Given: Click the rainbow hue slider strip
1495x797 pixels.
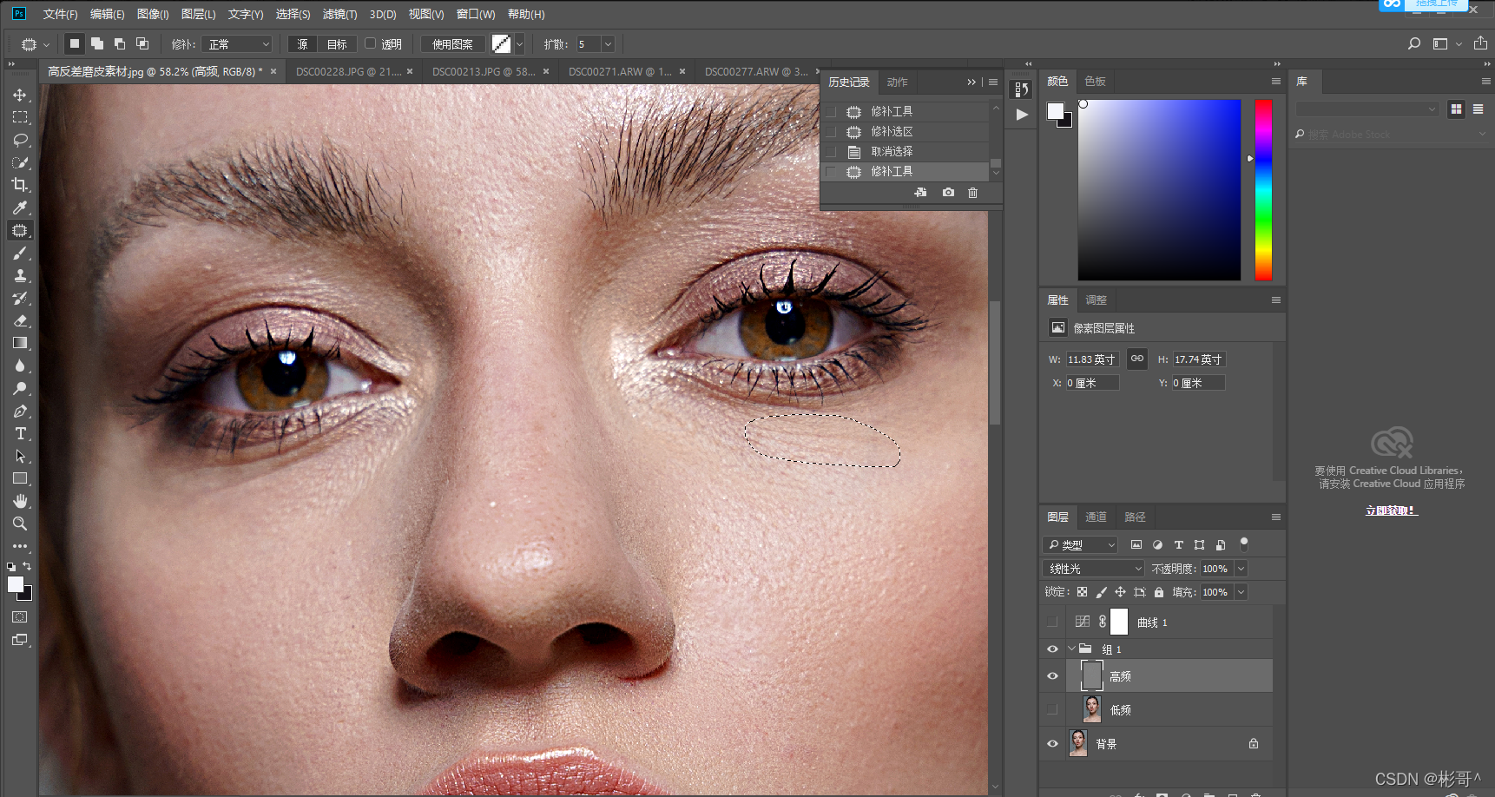Looking at the screenshot, I should tap(1263, 189).
